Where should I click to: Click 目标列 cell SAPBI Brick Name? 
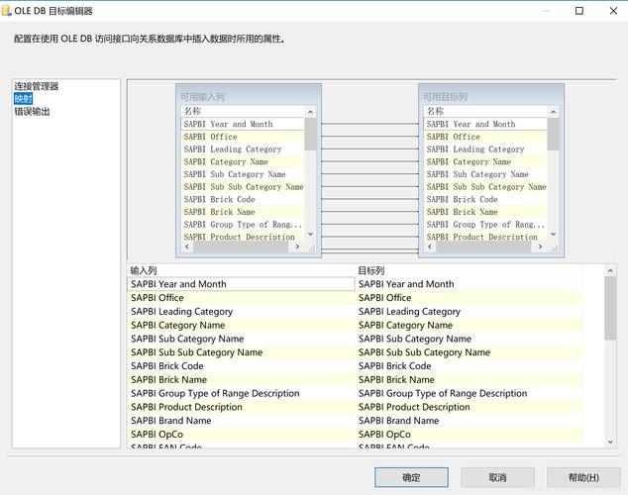pos(469,379)
